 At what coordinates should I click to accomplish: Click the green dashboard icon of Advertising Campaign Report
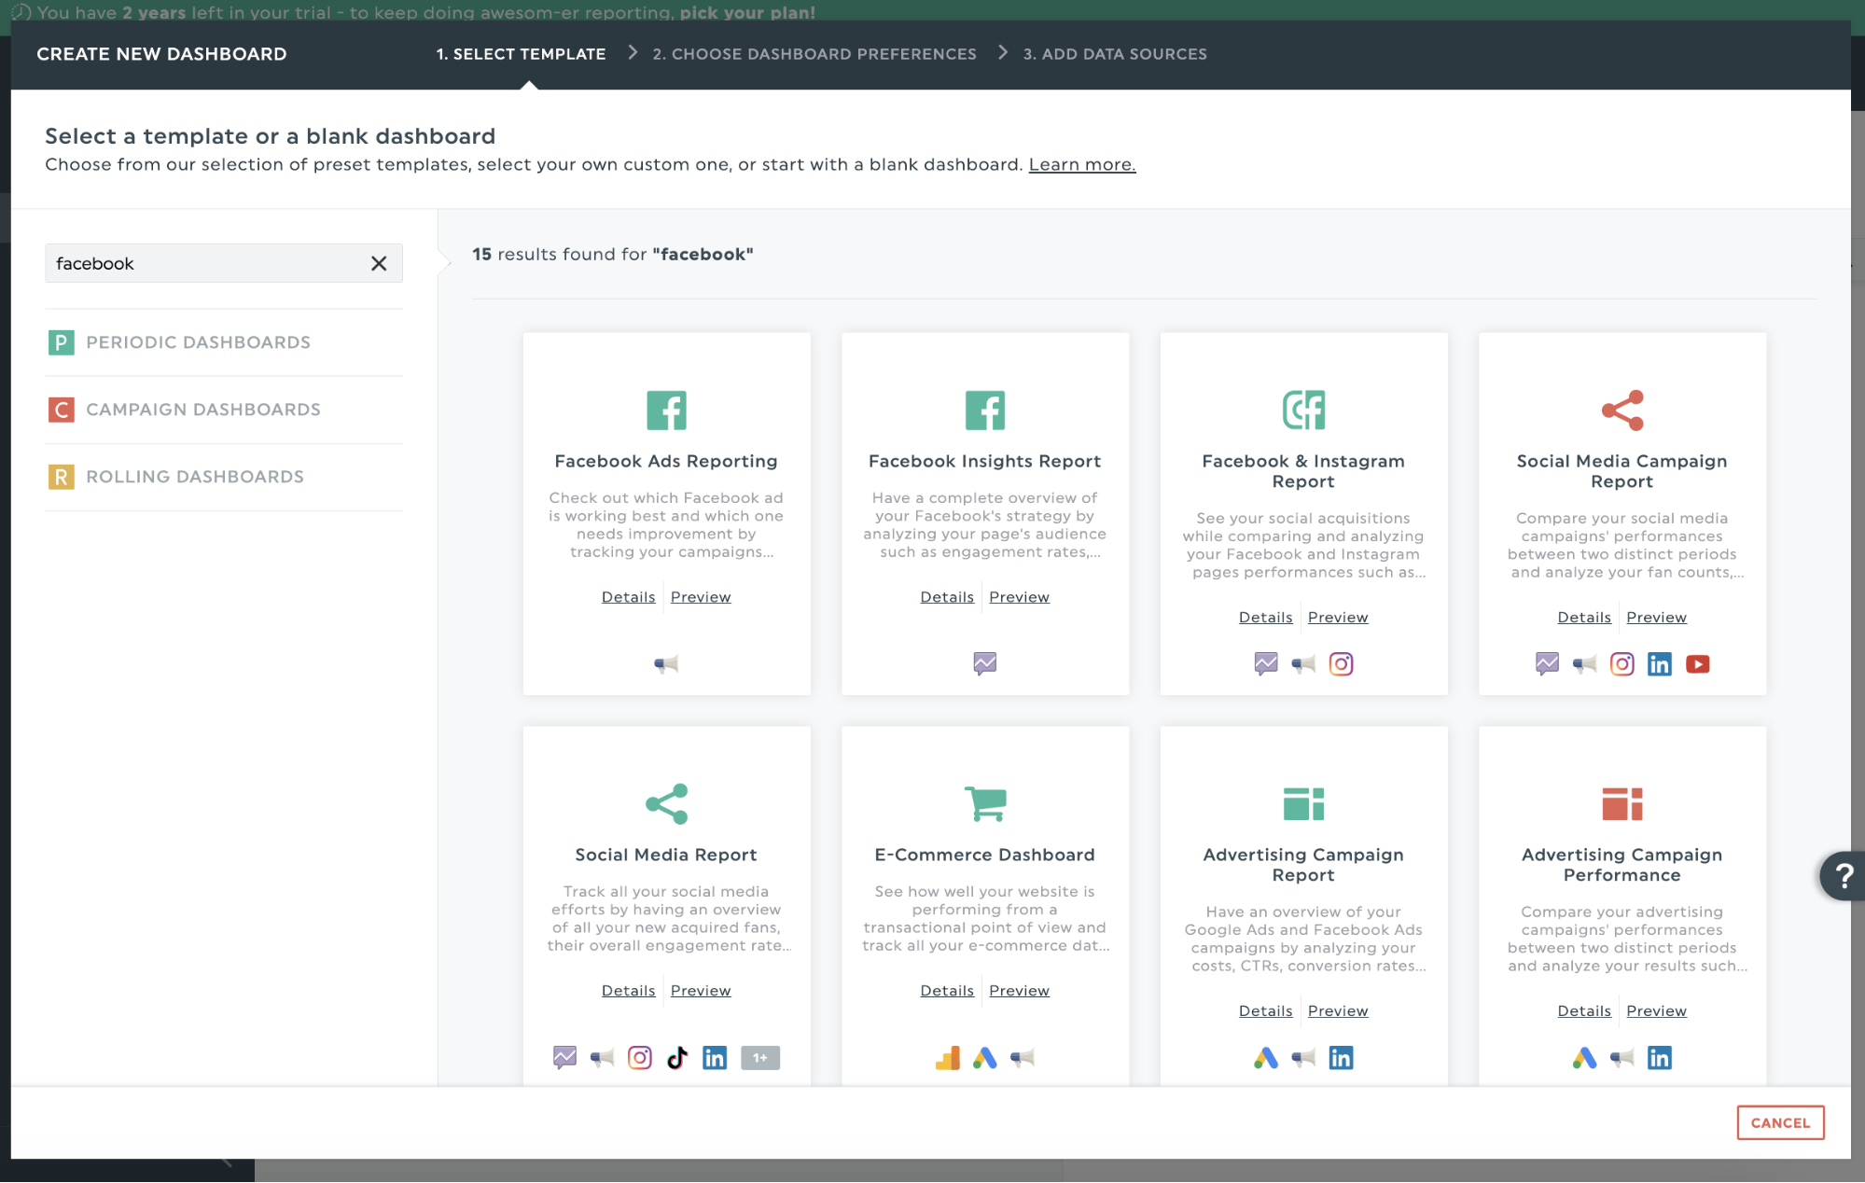coord(1303,804)
